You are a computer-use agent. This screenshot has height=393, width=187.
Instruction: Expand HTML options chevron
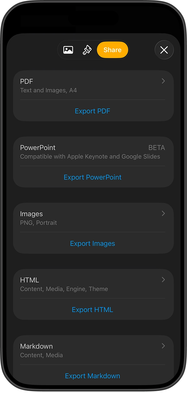coord(163,279)
